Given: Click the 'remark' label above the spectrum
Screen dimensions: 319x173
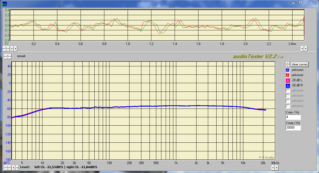Looking at the screenshot, I should (x=21, y=56).
